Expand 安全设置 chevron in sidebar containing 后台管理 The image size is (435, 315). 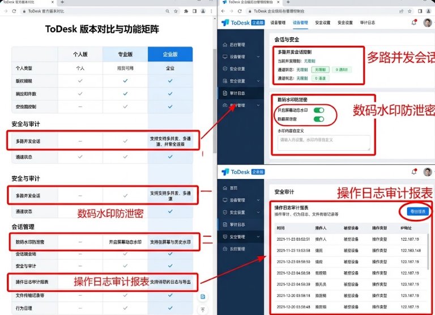click(x=258, y=81)
